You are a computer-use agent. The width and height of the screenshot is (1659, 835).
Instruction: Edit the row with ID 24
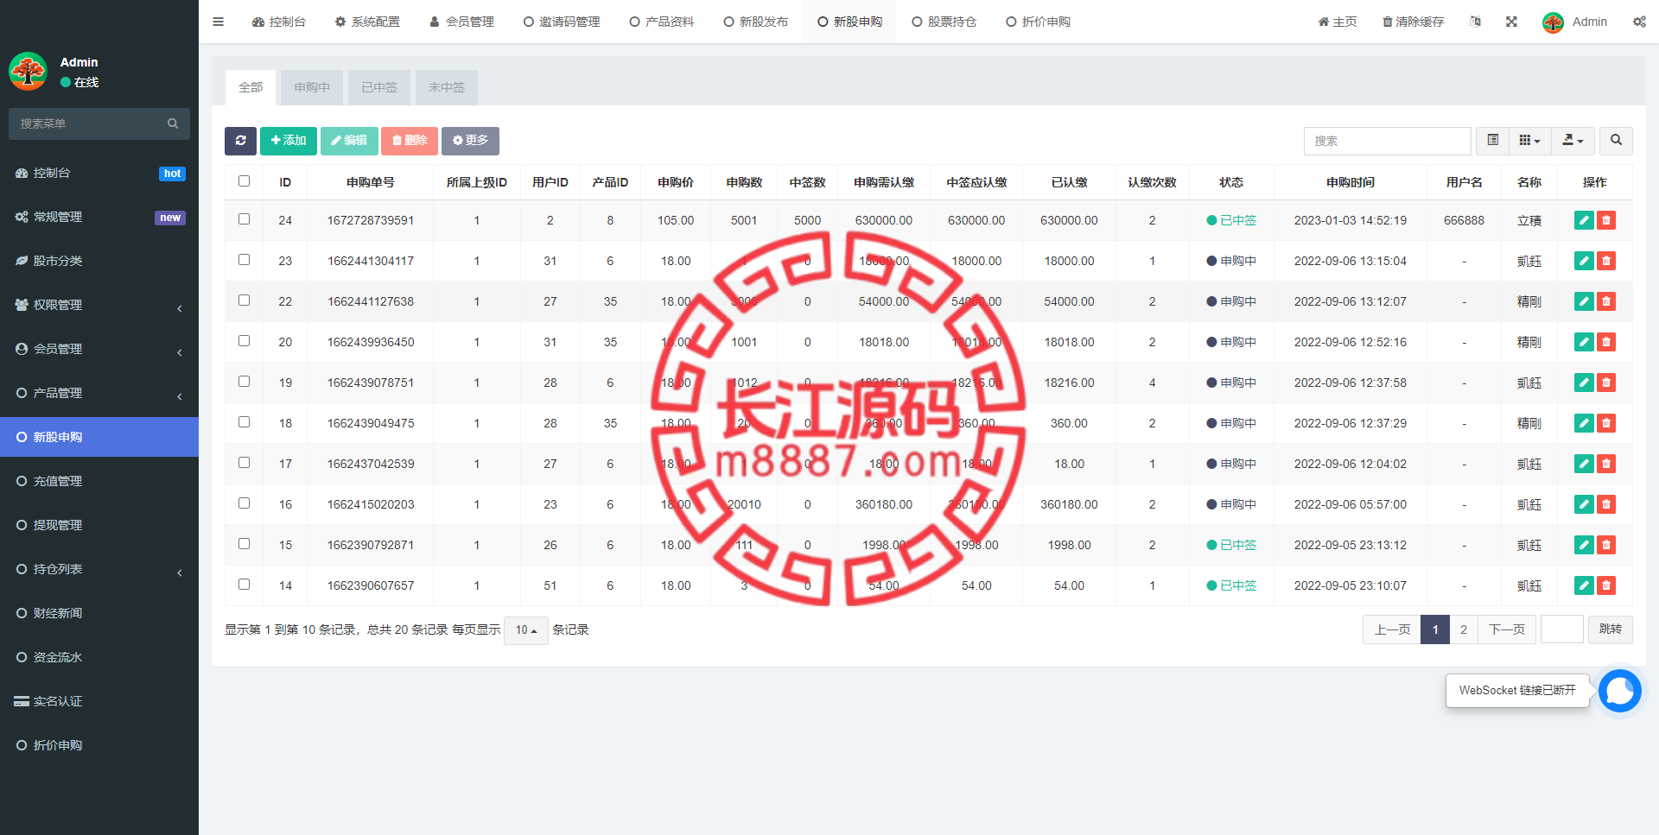1584,220
